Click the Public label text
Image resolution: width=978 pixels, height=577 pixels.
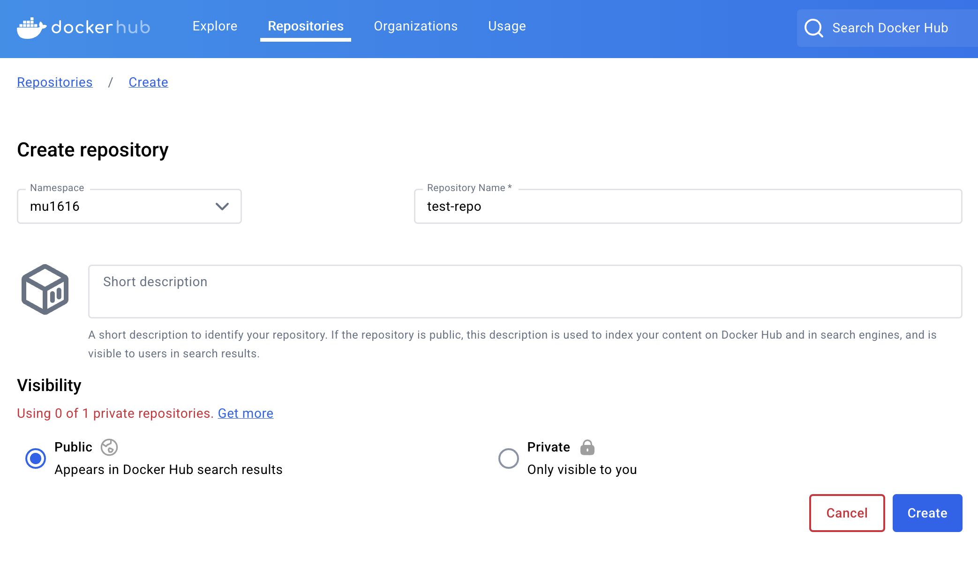click(73, 447)
